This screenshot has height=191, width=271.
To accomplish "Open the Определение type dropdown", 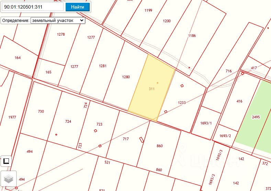I will (x=58, y=20).
